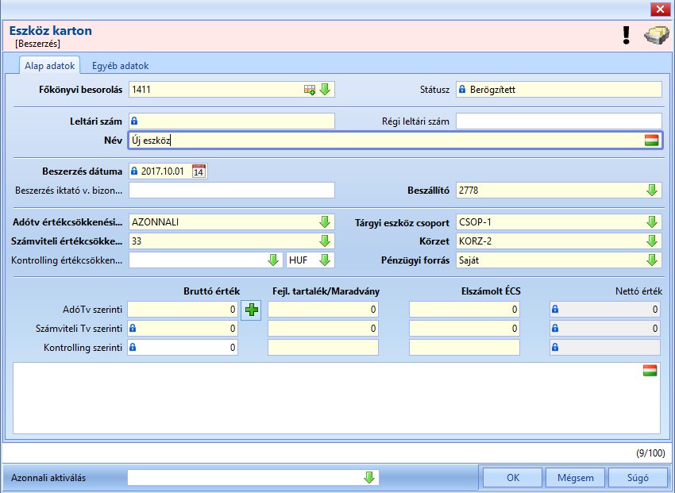Click the Bruttó érték column header

211,291
